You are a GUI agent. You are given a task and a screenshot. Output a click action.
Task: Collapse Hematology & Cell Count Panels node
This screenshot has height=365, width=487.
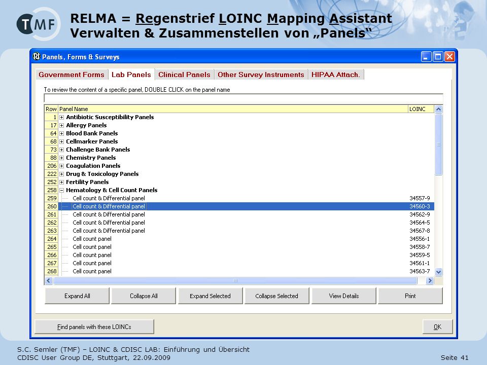coord(61,190)
